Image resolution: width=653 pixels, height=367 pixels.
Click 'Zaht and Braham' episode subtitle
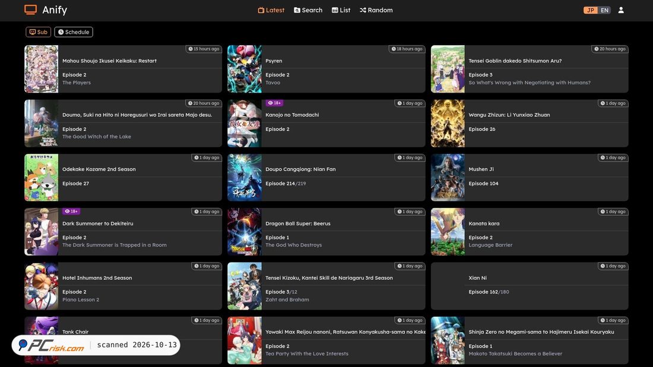[x=287, y=299]
